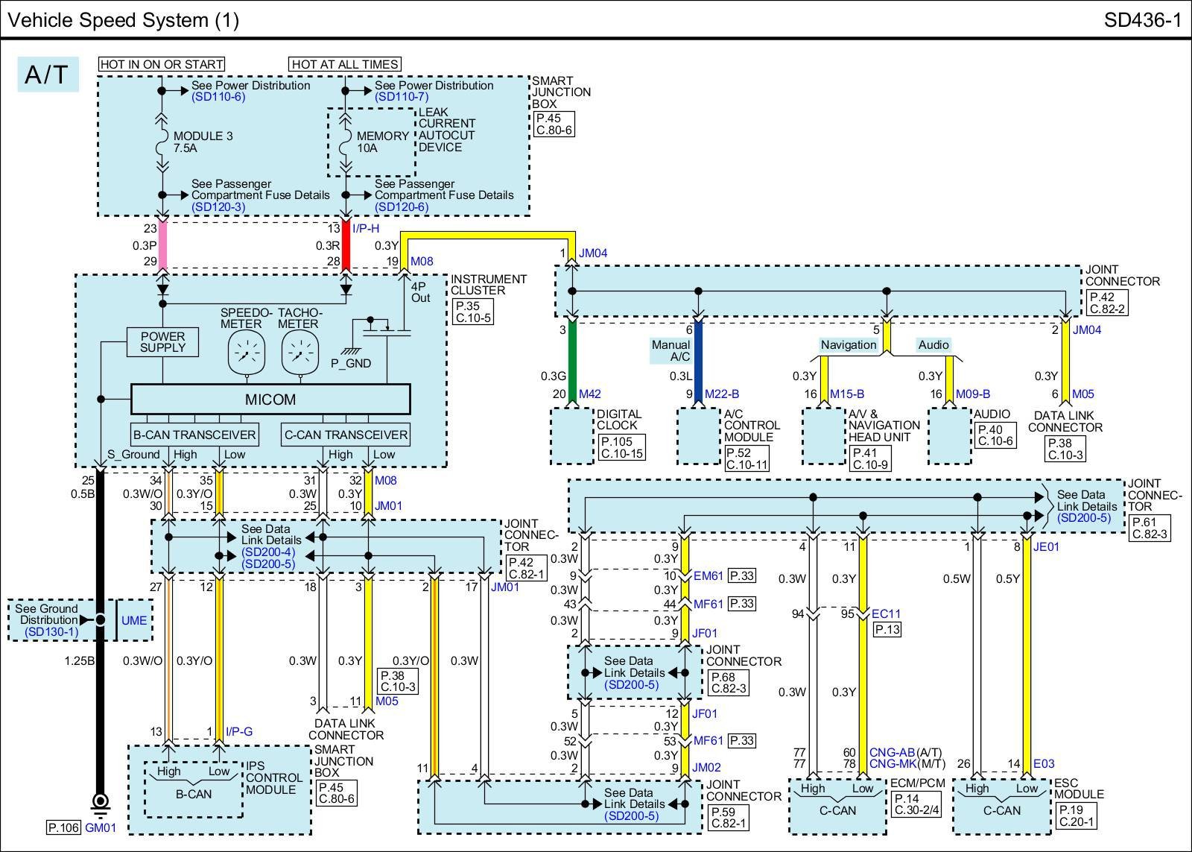The width and height of the screenshot is (1192, 852).
Task: Follow the SD120-6 fuse details link
Action: [402, 206]
